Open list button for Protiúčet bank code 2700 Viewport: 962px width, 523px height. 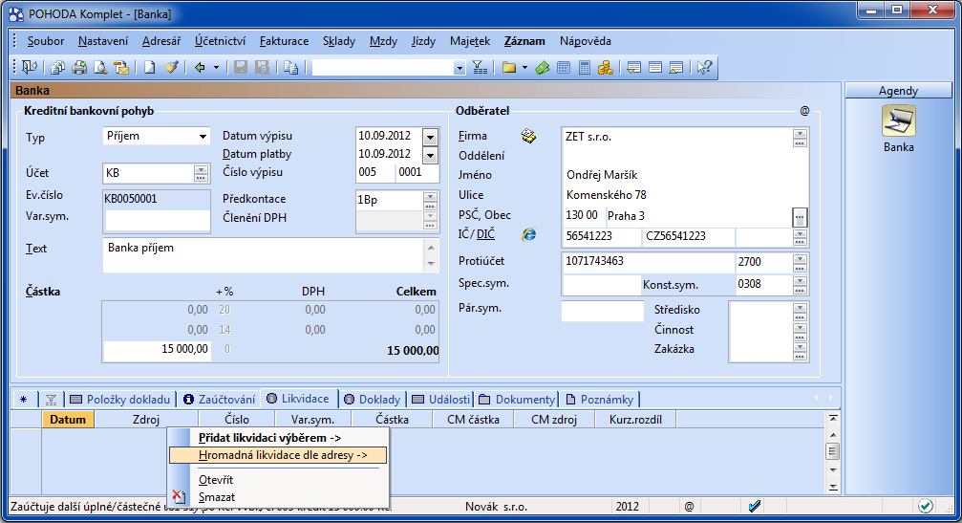800,262
